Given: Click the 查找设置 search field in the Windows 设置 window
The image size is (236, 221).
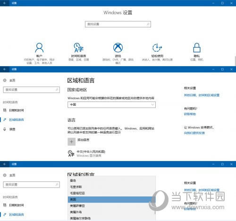Looking at the screenshot, I should (x=118, y=24).
